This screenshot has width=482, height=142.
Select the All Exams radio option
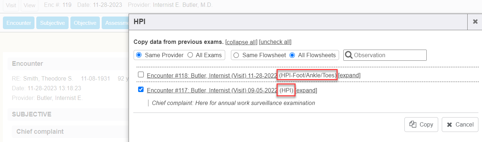190,55
